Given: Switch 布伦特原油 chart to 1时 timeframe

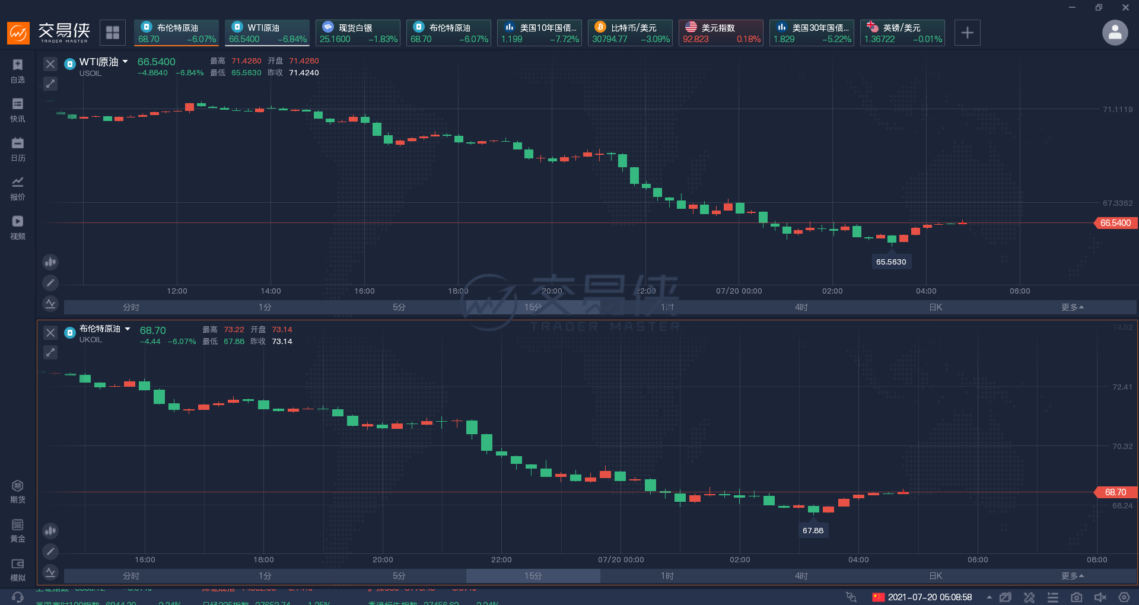Looking at the screenshot, I should tap(667, 576).
